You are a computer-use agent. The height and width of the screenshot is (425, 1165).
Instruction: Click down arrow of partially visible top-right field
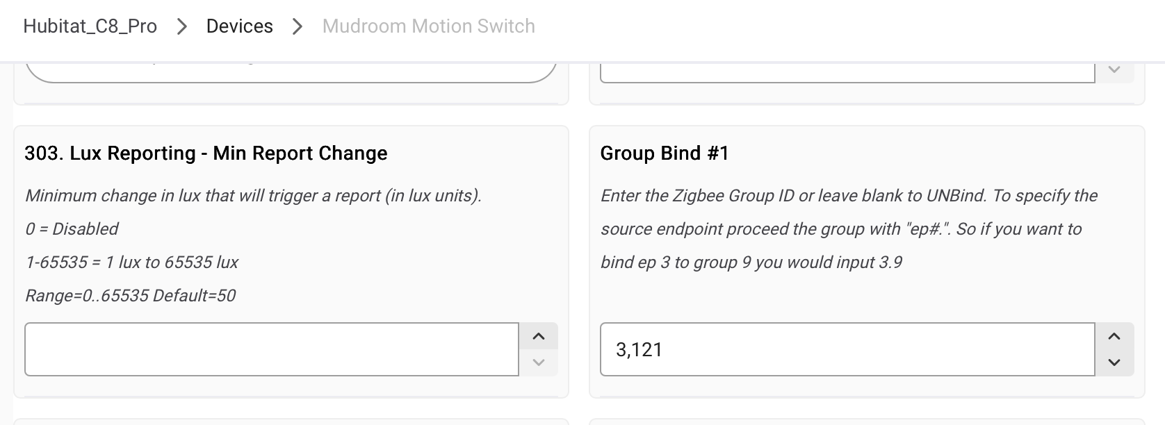(x=1114, y=70)
